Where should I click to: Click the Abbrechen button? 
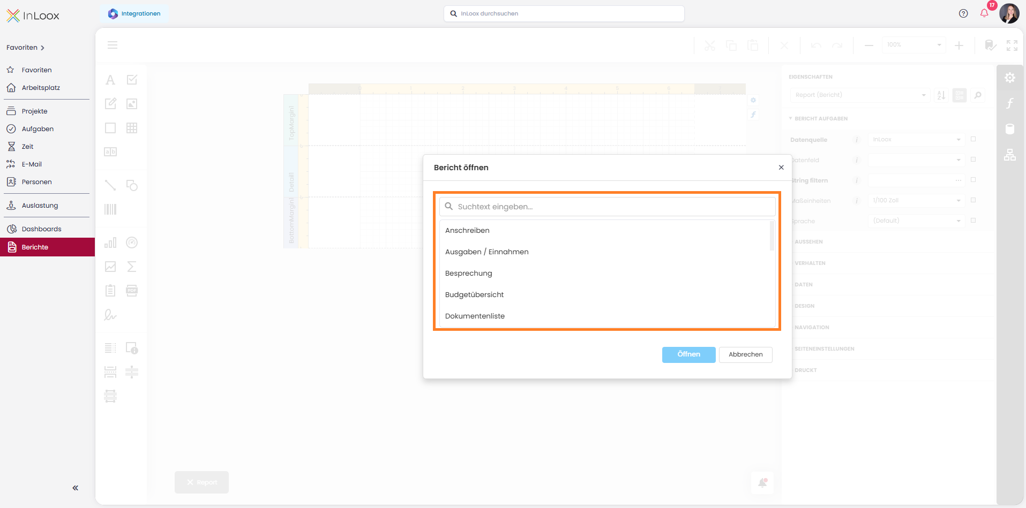(x=746, y=354)
